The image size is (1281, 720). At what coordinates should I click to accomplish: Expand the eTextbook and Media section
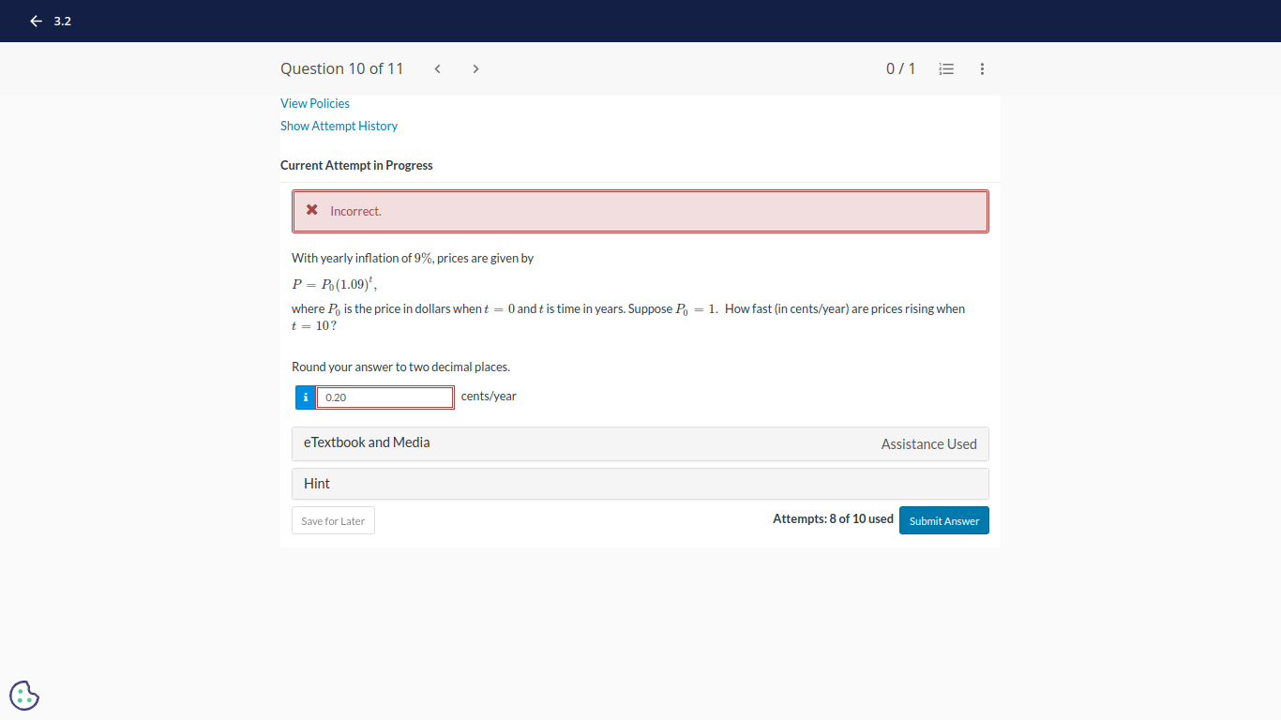click(640, 443)
